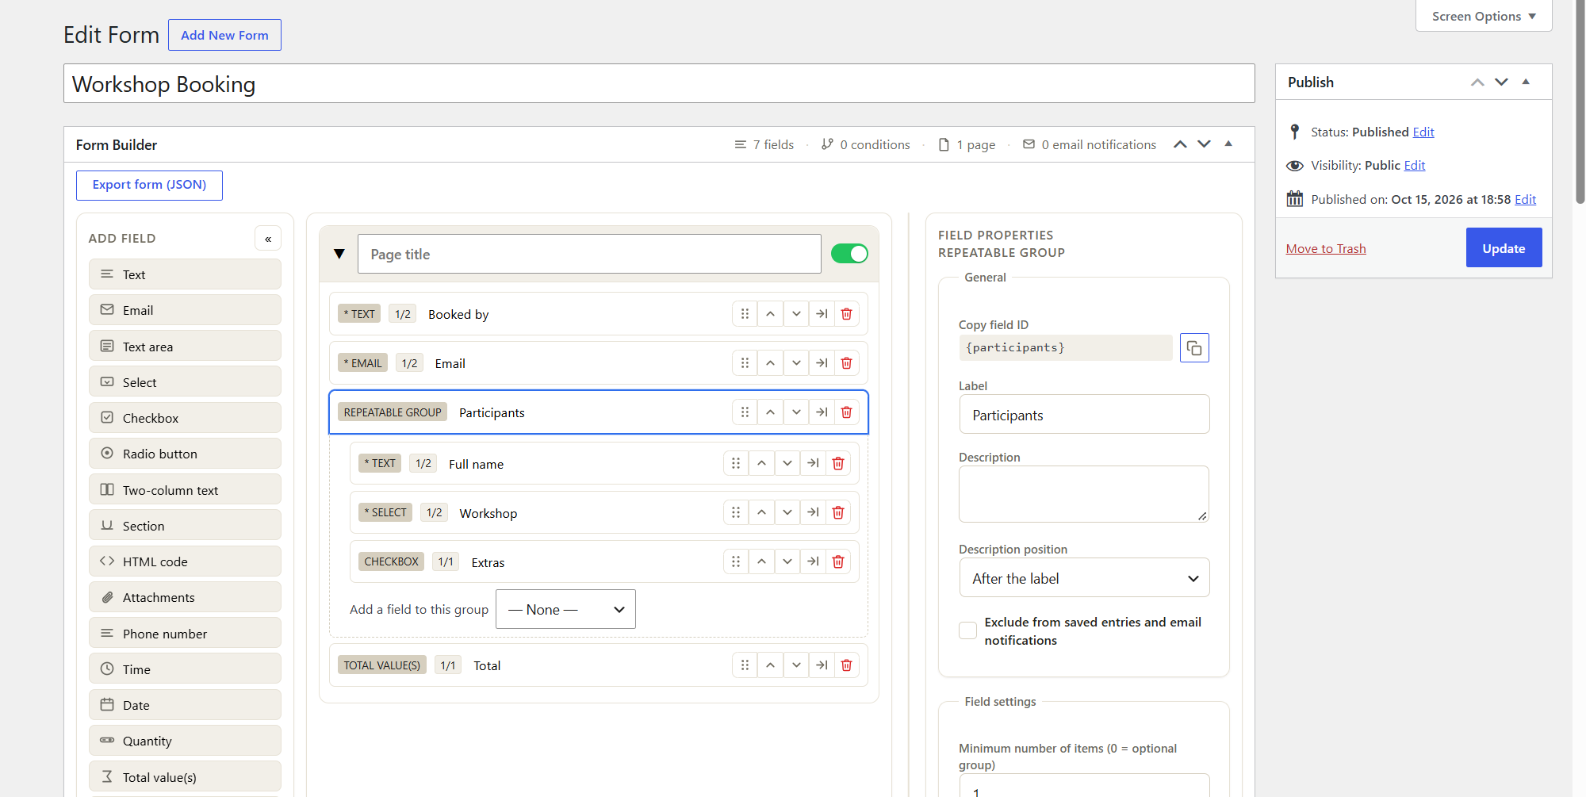Move the Workshop select field up
The image size is (1586, 797).
point(761,512)
